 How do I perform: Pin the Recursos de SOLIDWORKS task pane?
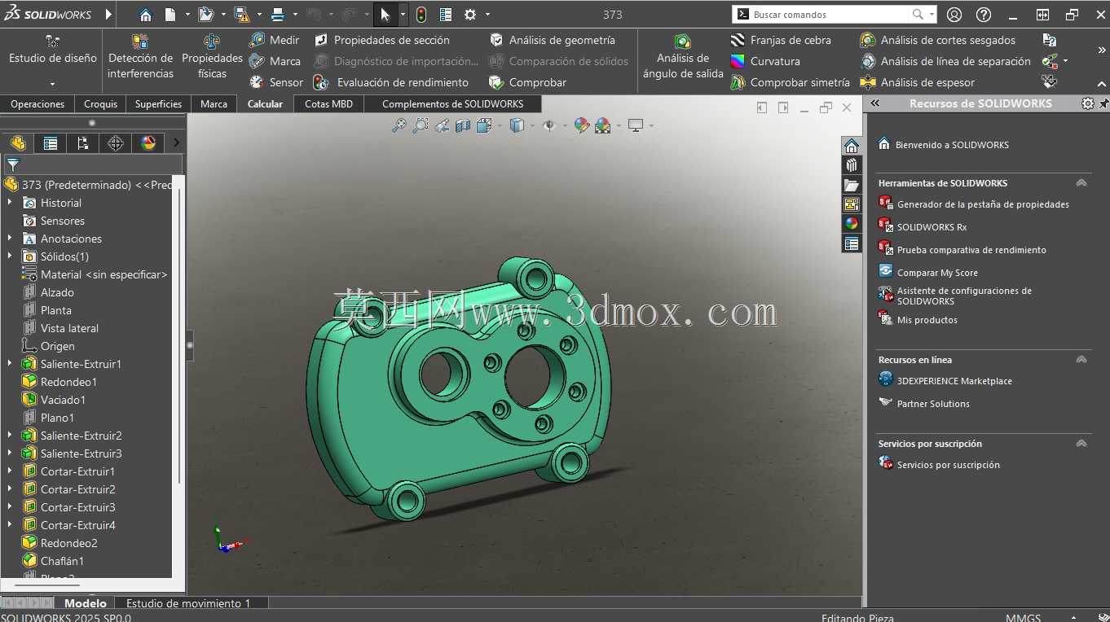point(1104,103)
